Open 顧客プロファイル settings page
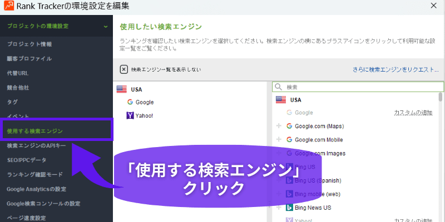445x222 pixels. tap(29, 59)
